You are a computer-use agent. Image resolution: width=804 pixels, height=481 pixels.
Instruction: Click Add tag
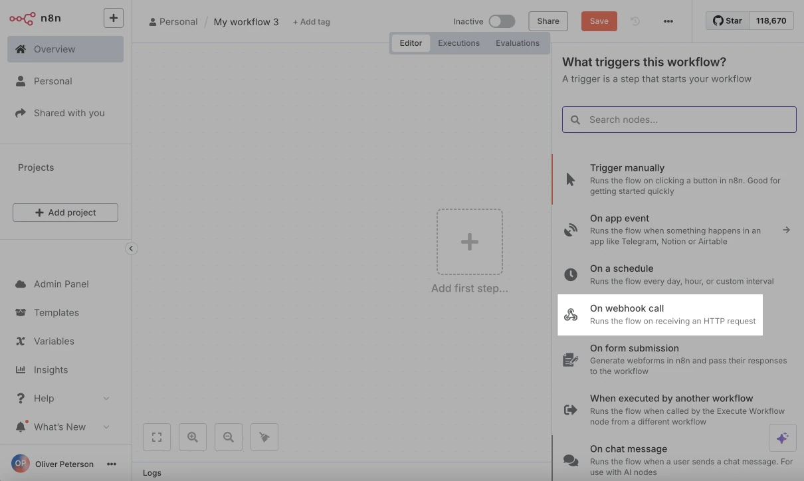(312, 22)
